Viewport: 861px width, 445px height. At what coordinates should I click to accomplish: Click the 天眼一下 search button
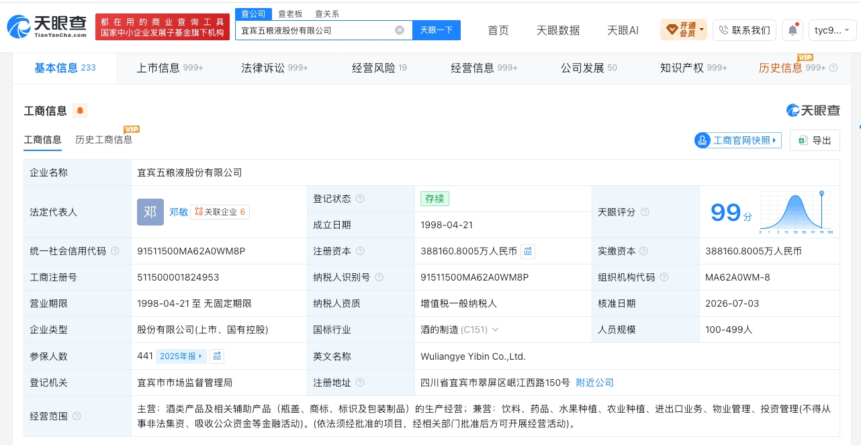pos(437,30)
